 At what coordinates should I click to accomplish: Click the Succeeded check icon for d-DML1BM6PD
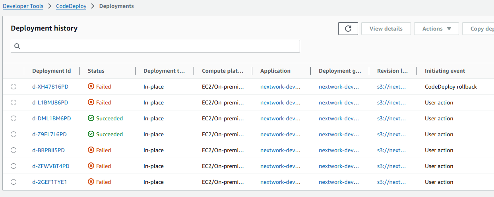pyautogui.click(x=91, y=118)
